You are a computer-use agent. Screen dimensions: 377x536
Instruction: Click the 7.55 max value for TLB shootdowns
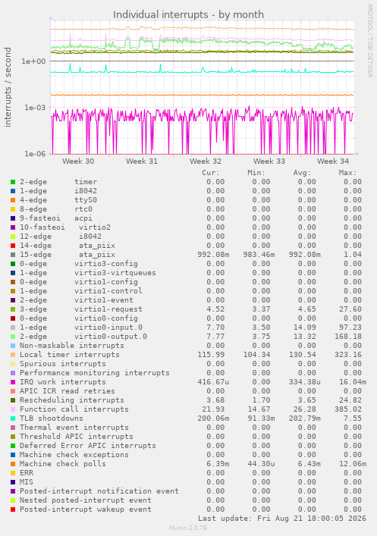[353, 418]
